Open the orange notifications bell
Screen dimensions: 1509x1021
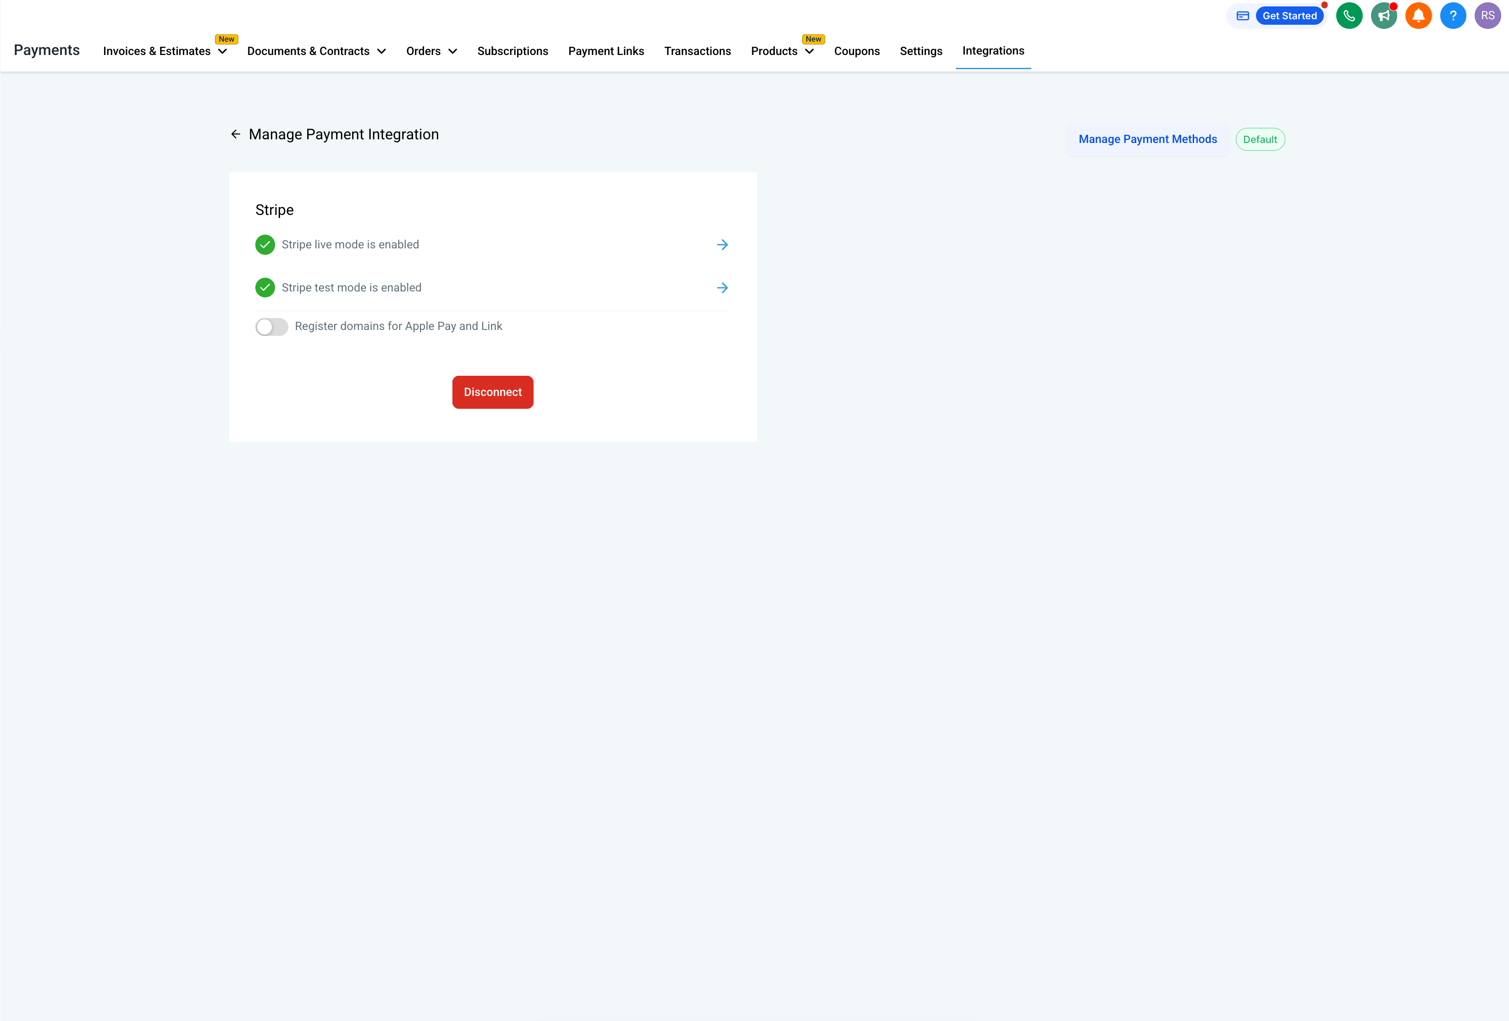[x=1418, y=16]
